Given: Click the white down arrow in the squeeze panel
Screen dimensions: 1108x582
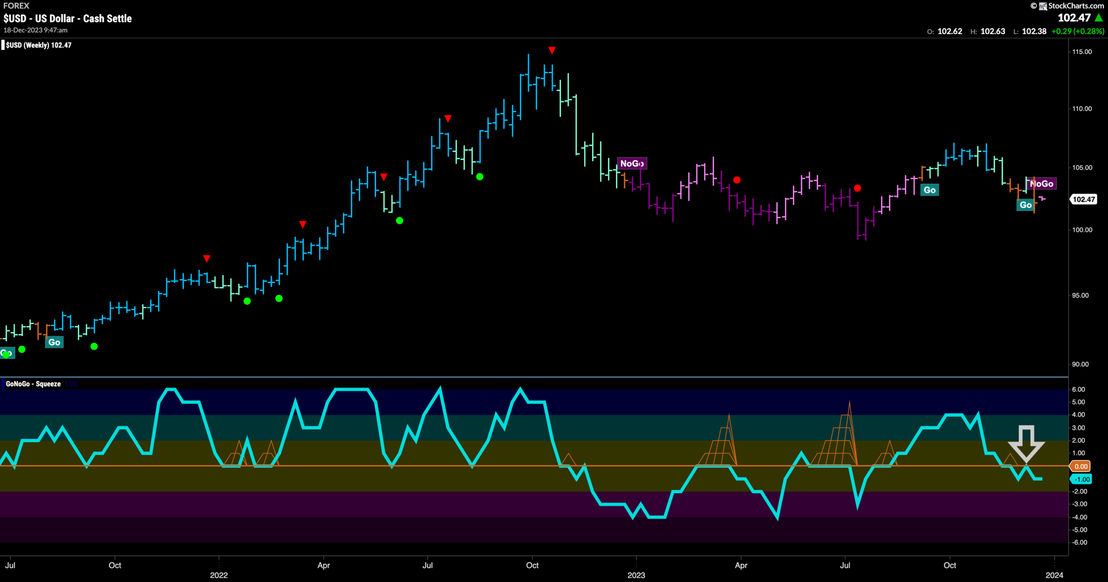Looking at the screenshot, I should click(x=1026, y=444).
